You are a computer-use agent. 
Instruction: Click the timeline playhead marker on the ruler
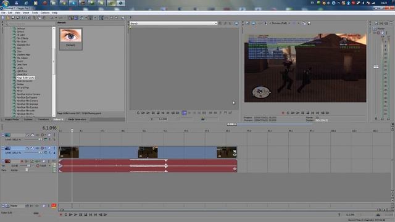pos(72,130)
